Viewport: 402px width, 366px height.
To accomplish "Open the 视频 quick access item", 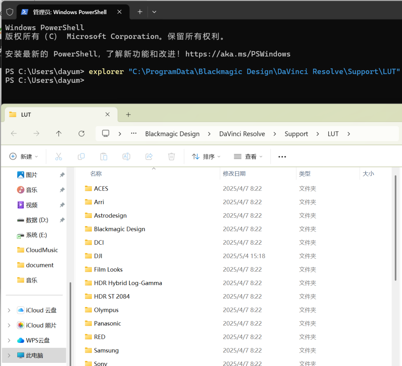I will (x=31, y=205).
